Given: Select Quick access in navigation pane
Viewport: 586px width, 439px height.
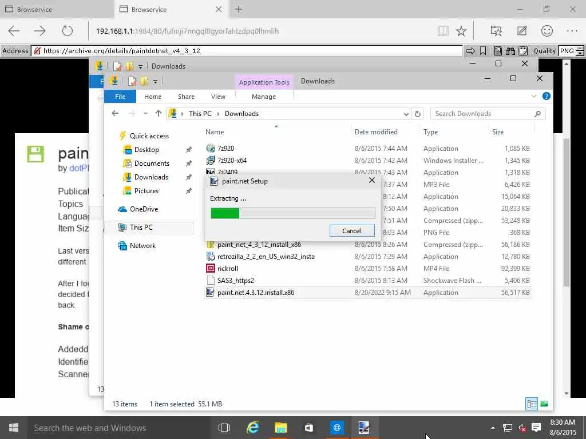Looking at the screenshot, I should pyautogui.click(x=149, y=136).
